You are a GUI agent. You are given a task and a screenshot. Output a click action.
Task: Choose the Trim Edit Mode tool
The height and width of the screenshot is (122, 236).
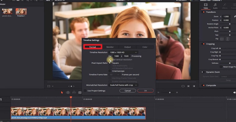(x=68, y=92)
